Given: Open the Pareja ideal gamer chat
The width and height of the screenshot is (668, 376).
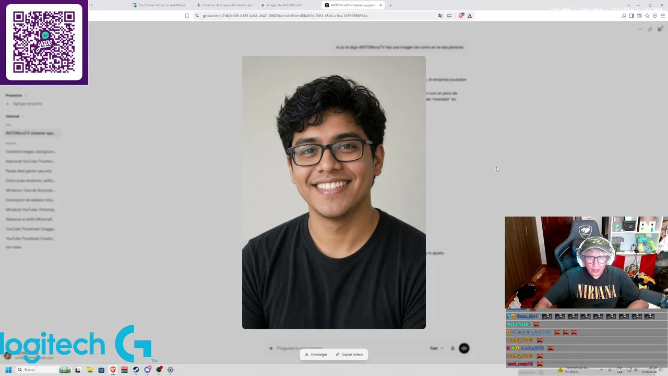Looking at the screenshot, I should (29, 171).
